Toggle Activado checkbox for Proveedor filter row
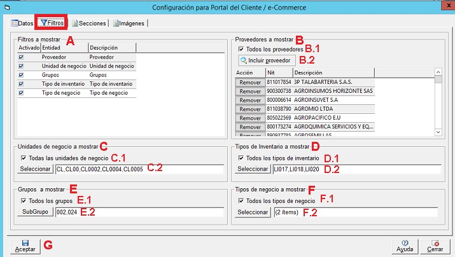The width and height of the screenshot is (455, 257). (x=22, y=57)
